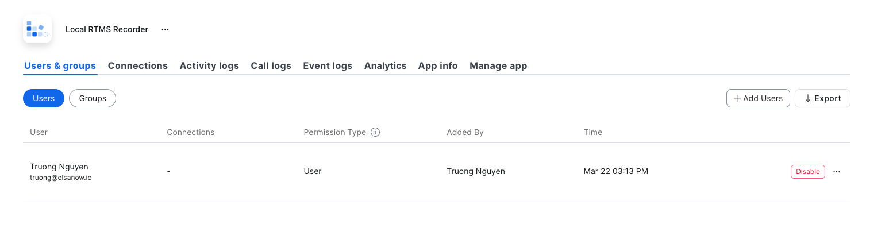Open the Activity logs tab

(209, 65)
